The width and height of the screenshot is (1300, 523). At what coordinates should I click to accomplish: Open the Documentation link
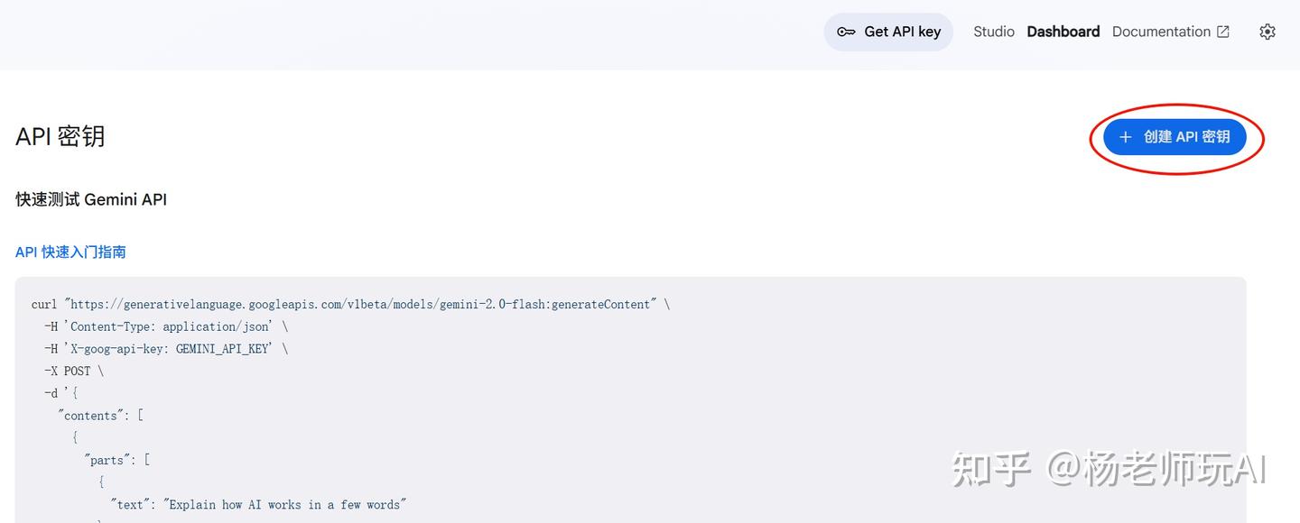pyautogui.click(x=1161, y=32)
